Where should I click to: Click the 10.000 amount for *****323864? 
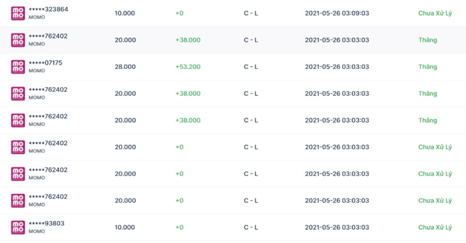[125, 13]
